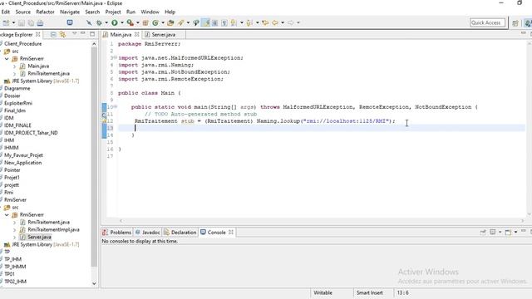Click the New file toolbar icon

click(6, 22)
